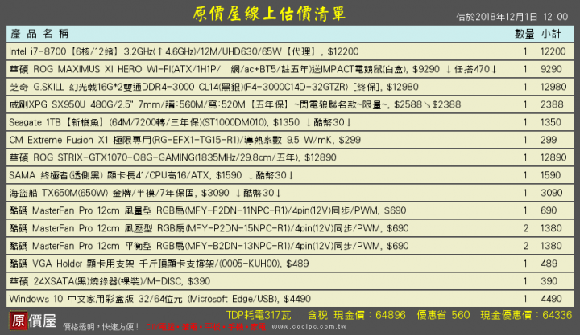The width and height of the screenshot is (580, 335).
Task: Select the MasterFan Pro 風壓型 row
Action: coord(290,228)
